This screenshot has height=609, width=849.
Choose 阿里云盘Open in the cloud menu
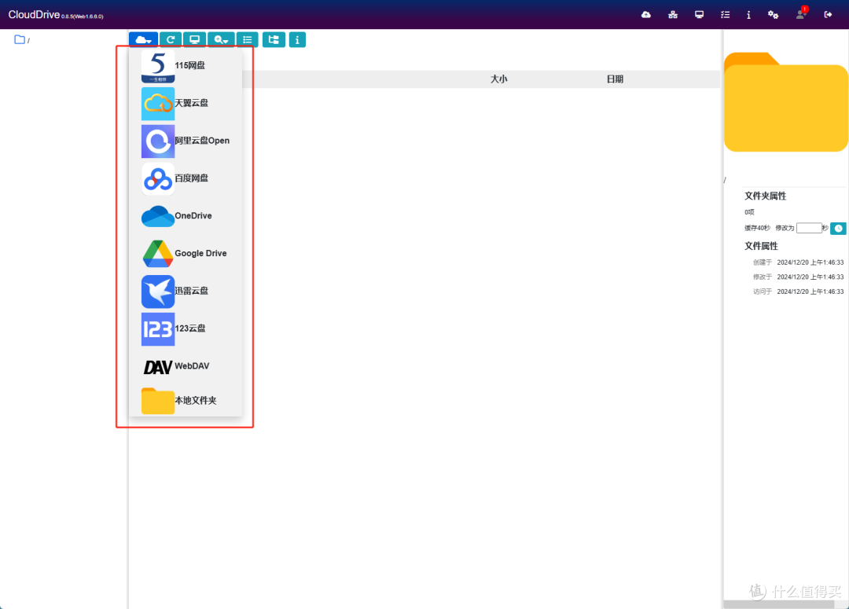pyautogui.click(x=186, y=141)
